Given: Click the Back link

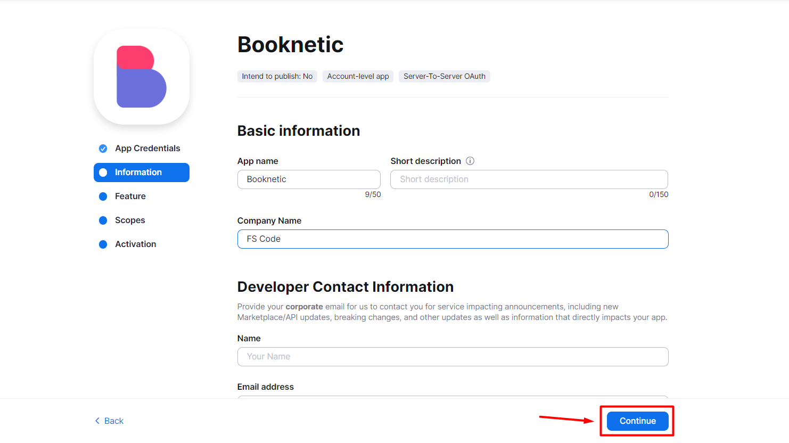Looking at the screenshot, I should (113, 421).
